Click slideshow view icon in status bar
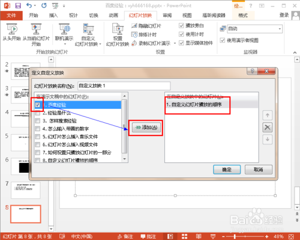 pyautogui.click(x=213, y=236)
